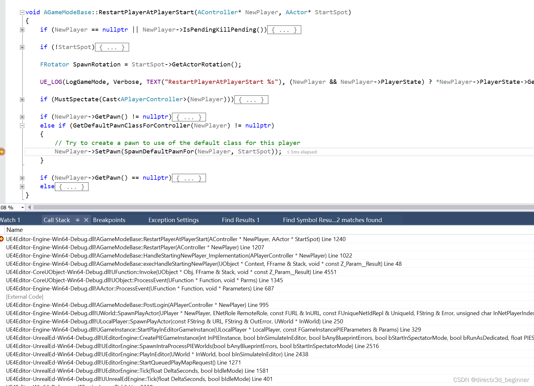The image size is (534, 386).
Task: Click the ≤ 1ms elapsed PerfTip
Action: point(302,152)
